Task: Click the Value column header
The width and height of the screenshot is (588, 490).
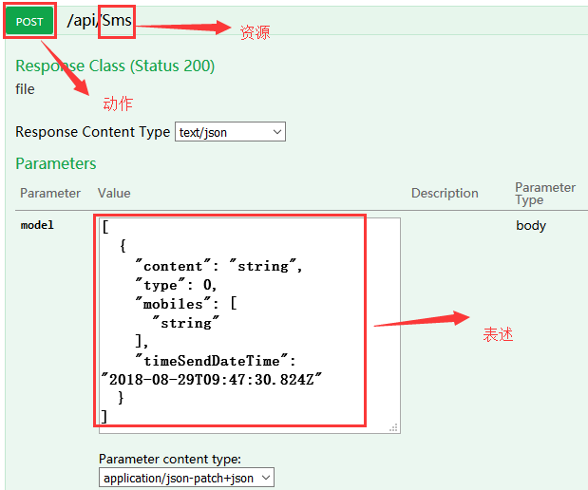Action: coord(114,193)
